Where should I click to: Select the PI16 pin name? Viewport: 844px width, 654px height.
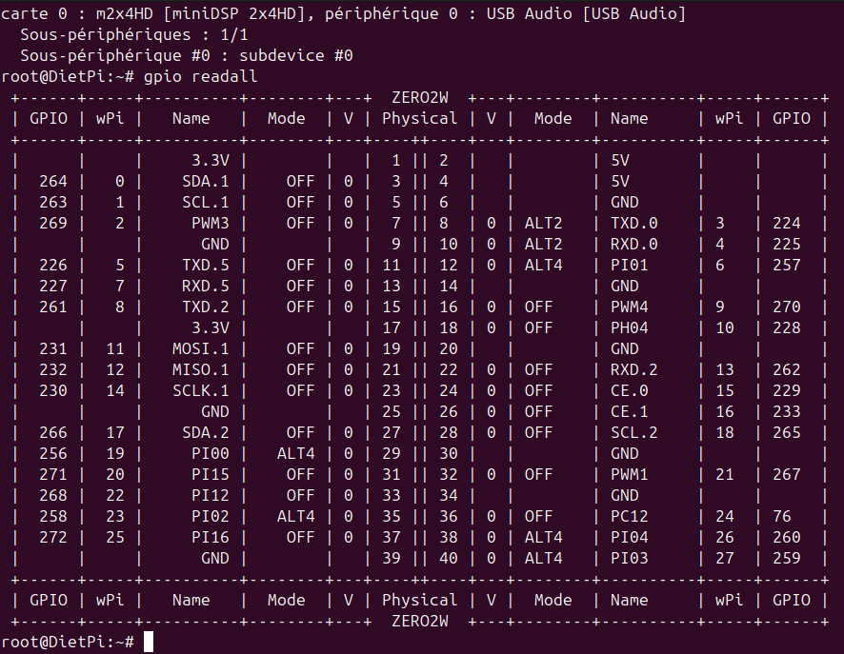[210, 537]
